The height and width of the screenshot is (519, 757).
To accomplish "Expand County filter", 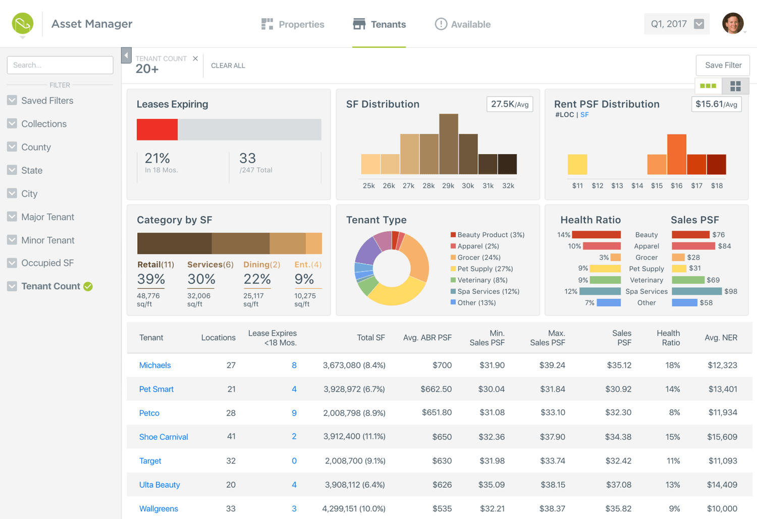I will [x=29, y=147].
